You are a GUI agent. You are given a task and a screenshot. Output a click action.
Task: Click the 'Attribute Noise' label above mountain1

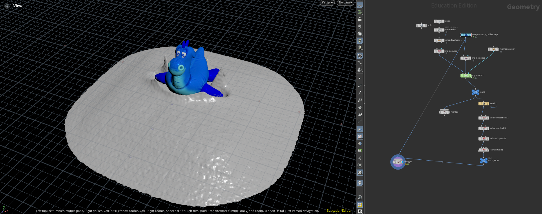coord(452,27)
